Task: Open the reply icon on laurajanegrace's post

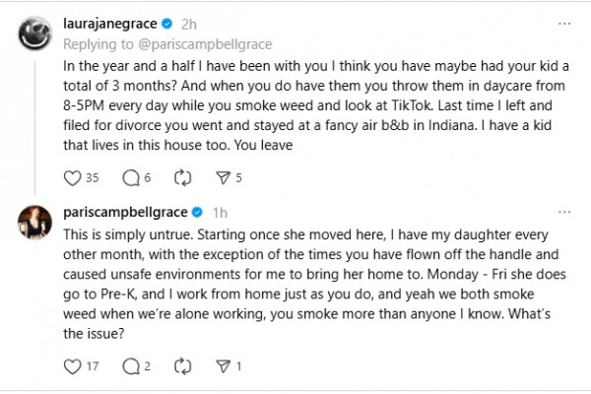Action: click(129, 178)
